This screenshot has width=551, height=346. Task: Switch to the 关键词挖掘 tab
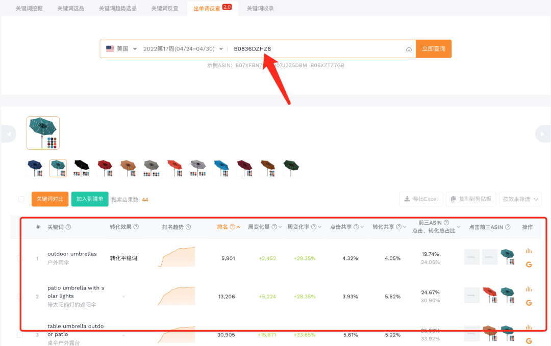pyautogui.click(x=30, y=9)
